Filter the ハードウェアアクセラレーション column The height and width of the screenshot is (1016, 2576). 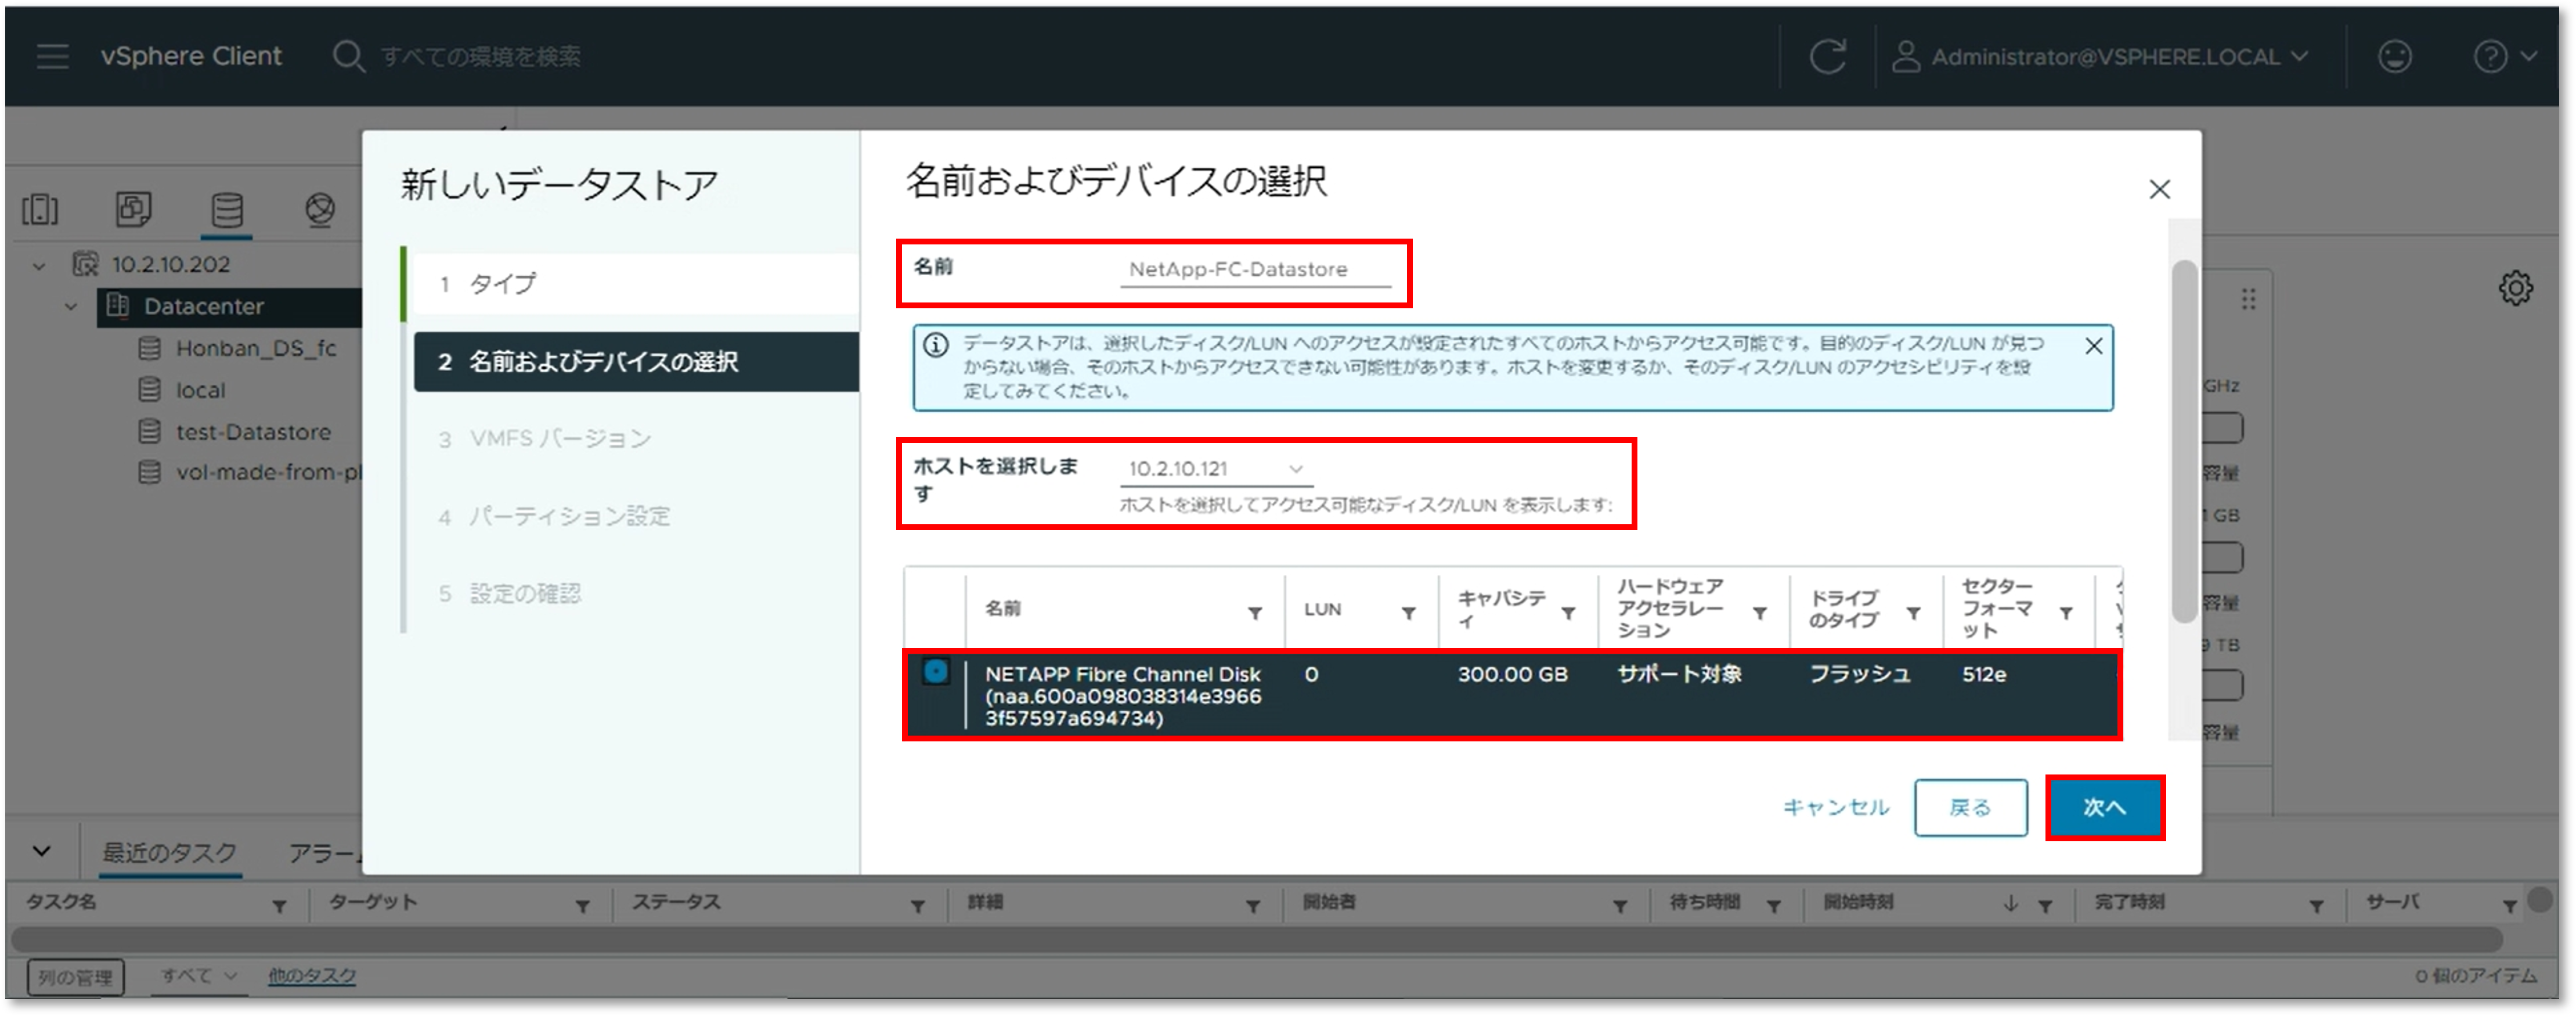click(1760, 613)
